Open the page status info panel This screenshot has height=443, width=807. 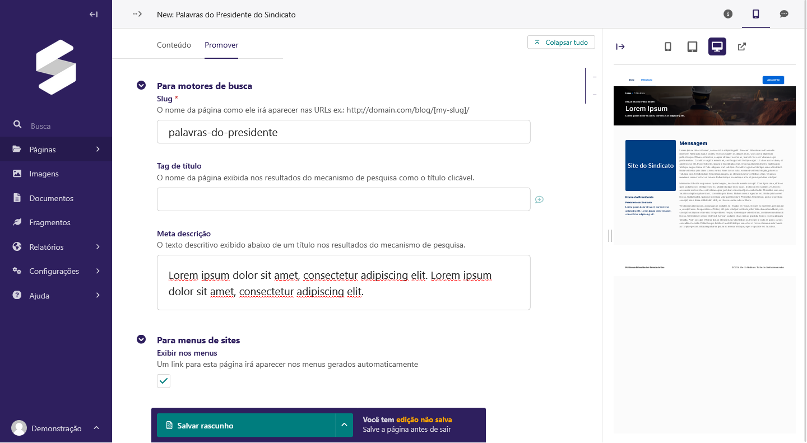728,15
